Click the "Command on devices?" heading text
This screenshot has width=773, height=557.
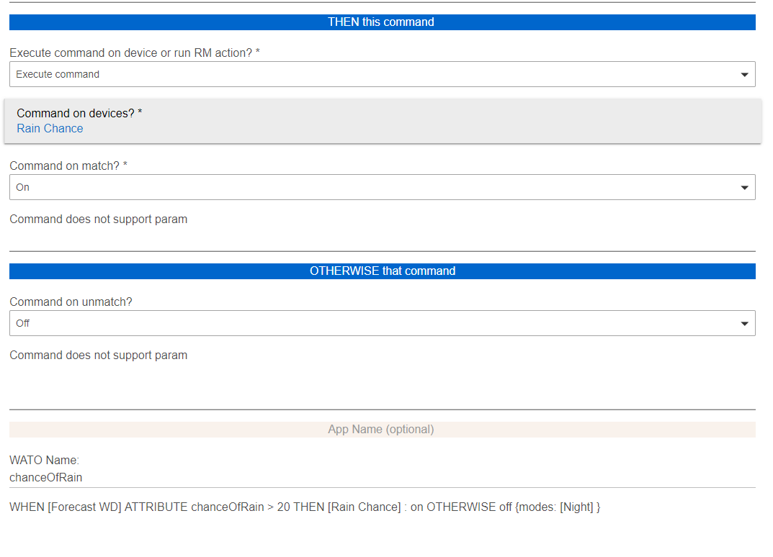coord(79,113)
